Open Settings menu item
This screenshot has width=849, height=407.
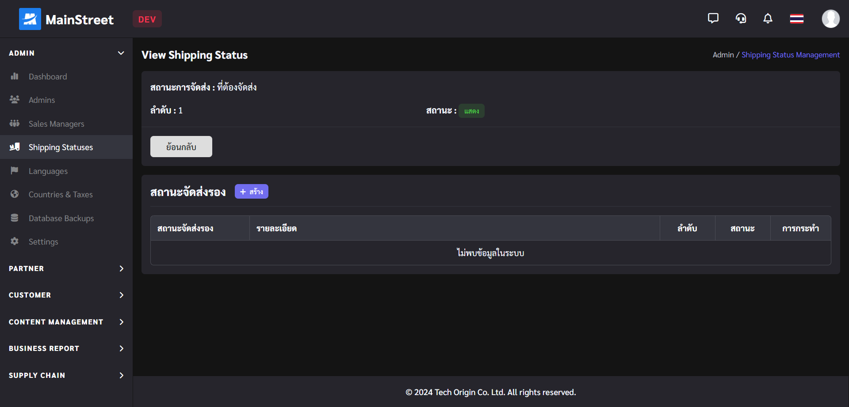[66, 241]
